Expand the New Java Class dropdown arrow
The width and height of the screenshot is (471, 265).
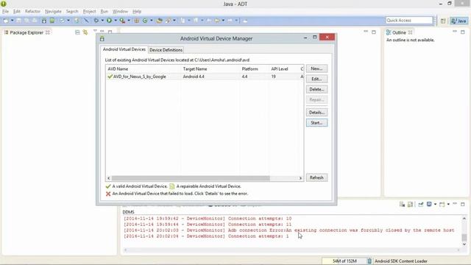pos(152,21)
